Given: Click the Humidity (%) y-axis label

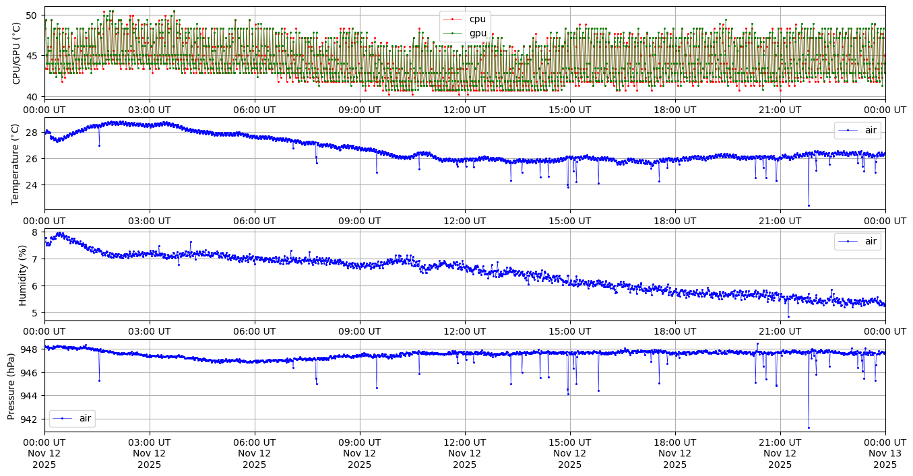Looking at the screenshot, I should (22, 274).
